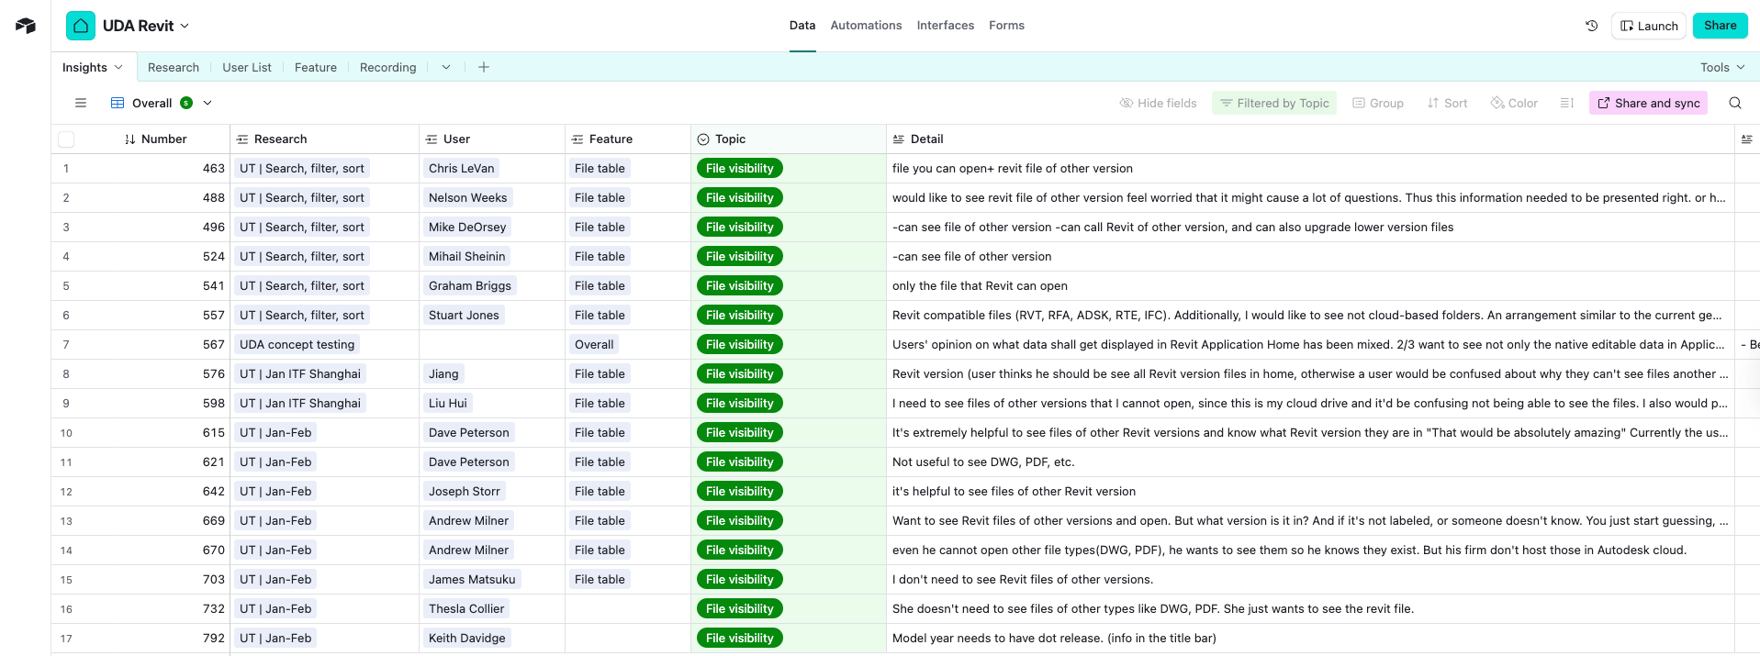Open the UDA Revit base home icon
Screen dimensions: 1760x656
click(81, 26)
